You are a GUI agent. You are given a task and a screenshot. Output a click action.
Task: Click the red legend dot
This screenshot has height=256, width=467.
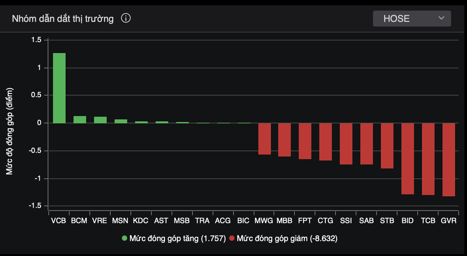click(x=232, y=239)
